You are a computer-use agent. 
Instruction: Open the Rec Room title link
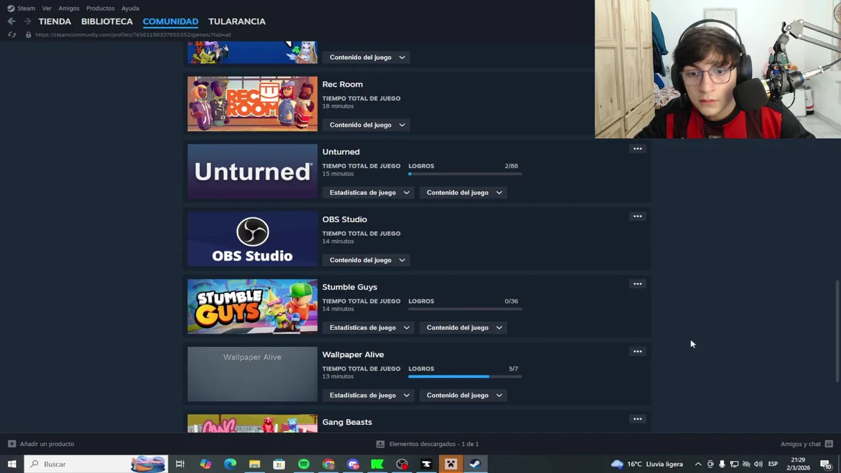click(x=342, y=84)
